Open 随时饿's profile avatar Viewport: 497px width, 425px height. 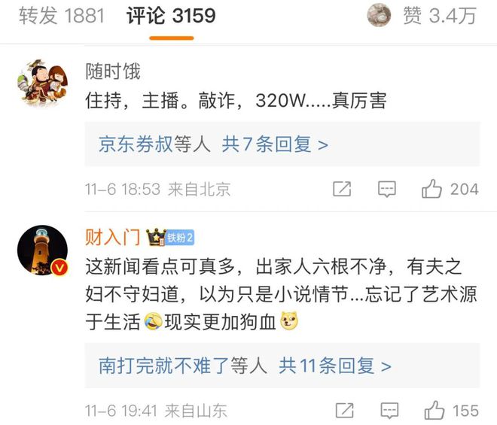(42, 83)
